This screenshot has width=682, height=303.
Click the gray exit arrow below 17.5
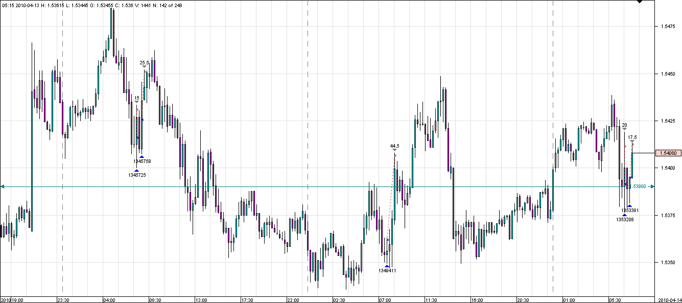tap(632, 141)
